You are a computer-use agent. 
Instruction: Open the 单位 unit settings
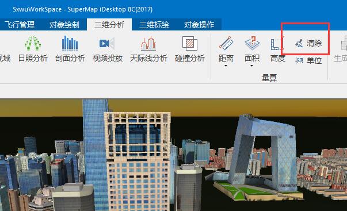click(308, 60)
